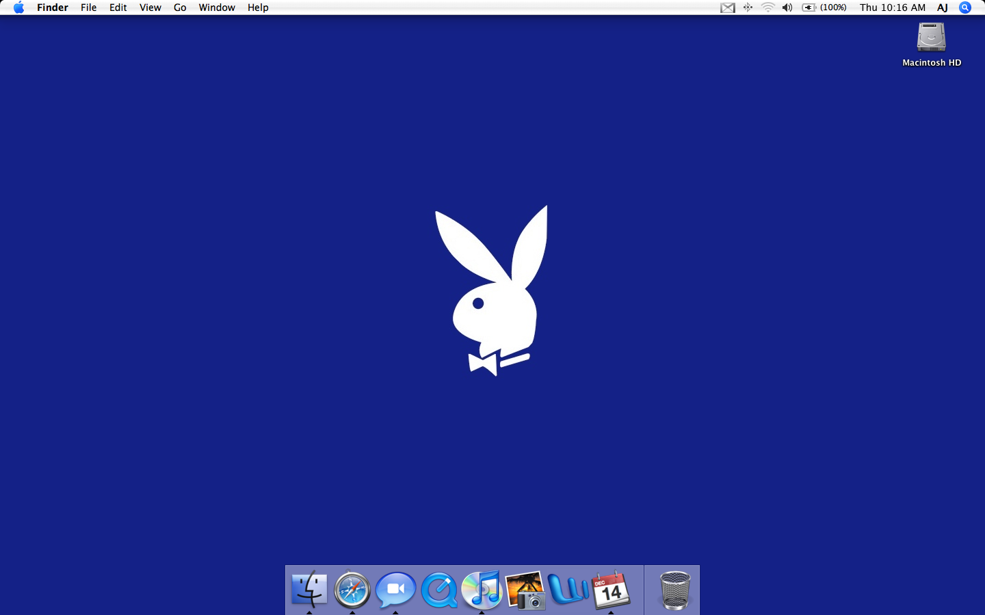Image resolution: width=985 pixels, height=615 pixels.
Task: Open the AJ user switching menu
Action: pos(943,8)
